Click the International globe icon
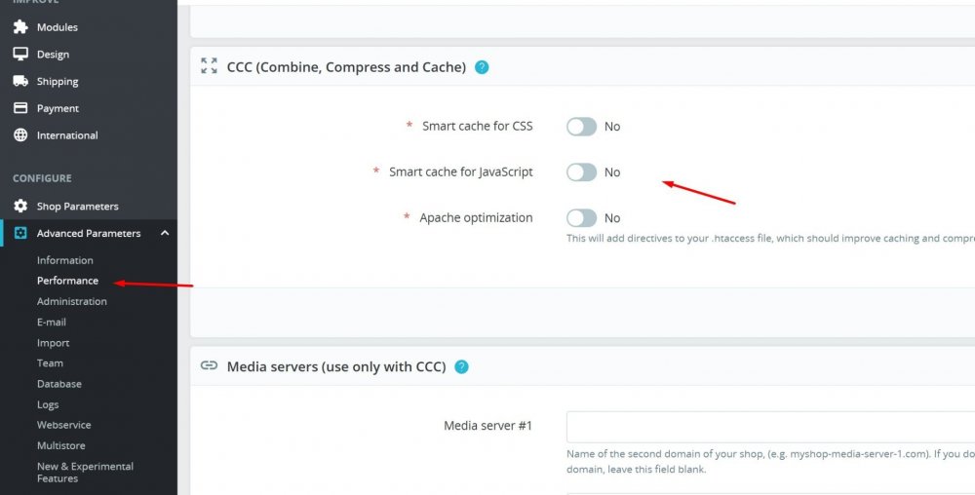The image size is (975, 495). click(x=19, y=135)
